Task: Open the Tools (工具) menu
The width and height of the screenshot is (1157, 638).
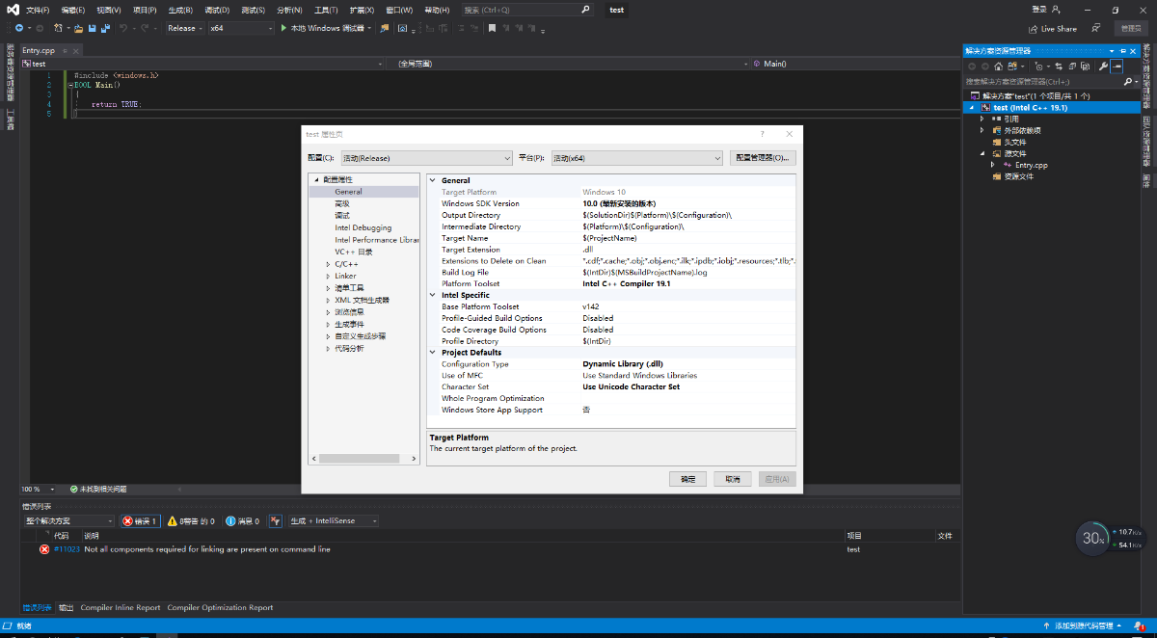Action: 326,10
